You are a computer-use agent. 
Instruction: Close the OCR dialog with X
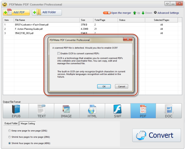tap(128, 39)
